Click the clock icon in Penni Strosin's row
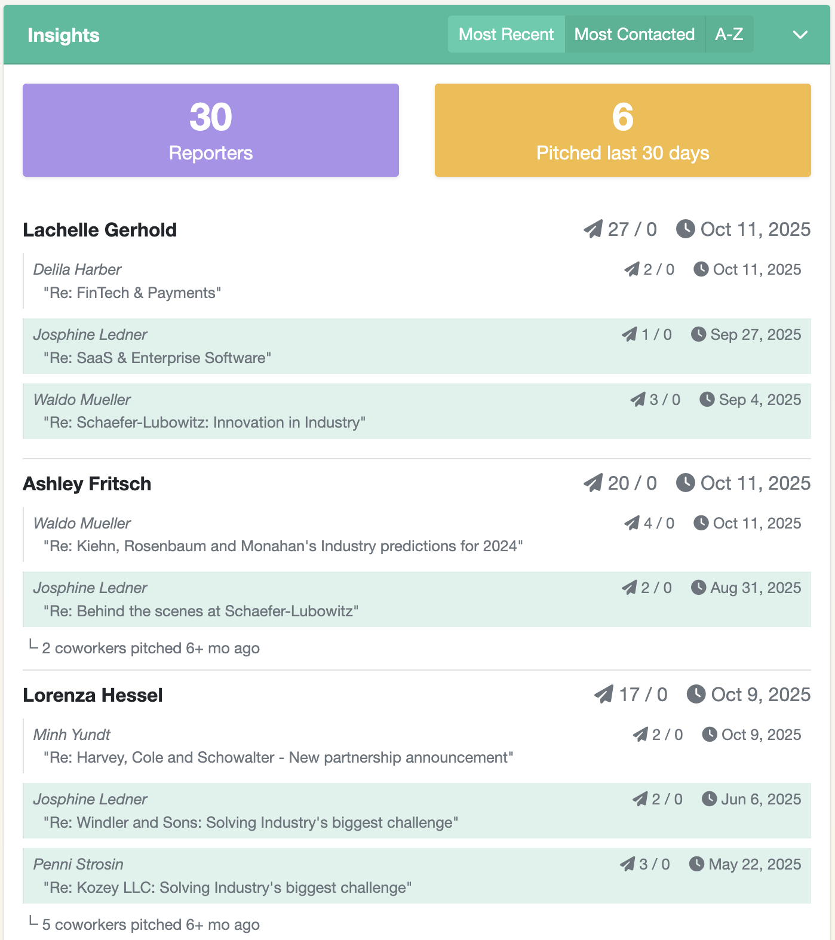Image resolution: width=835 pixels, height=940 pixels. (x=696, y=864)
